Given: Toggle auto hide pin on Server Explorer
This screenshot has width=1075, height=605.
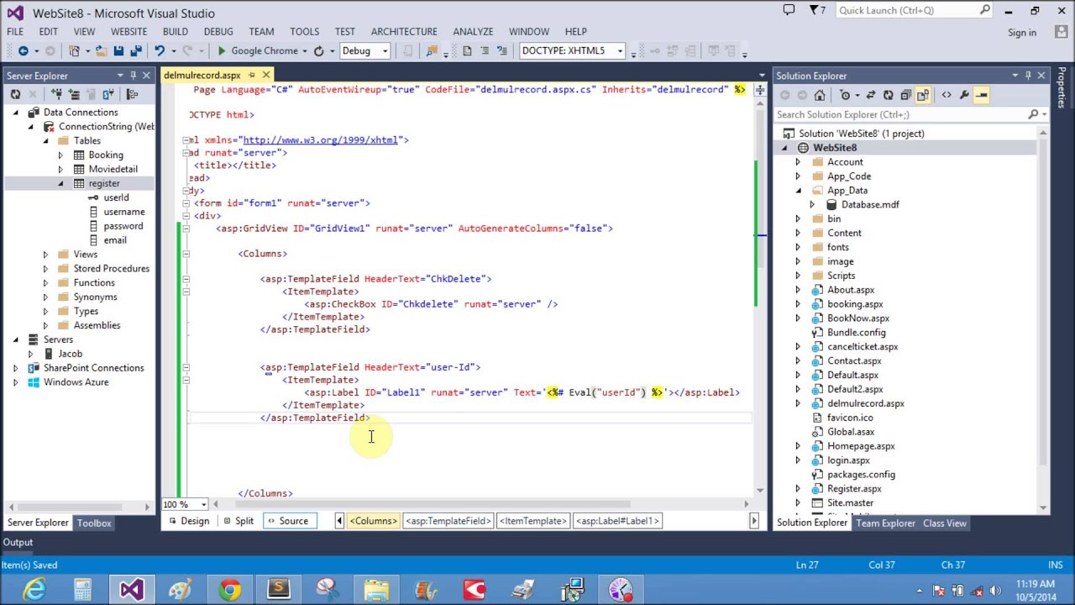Looking at the screenshot, I should (x=133, y=76).
